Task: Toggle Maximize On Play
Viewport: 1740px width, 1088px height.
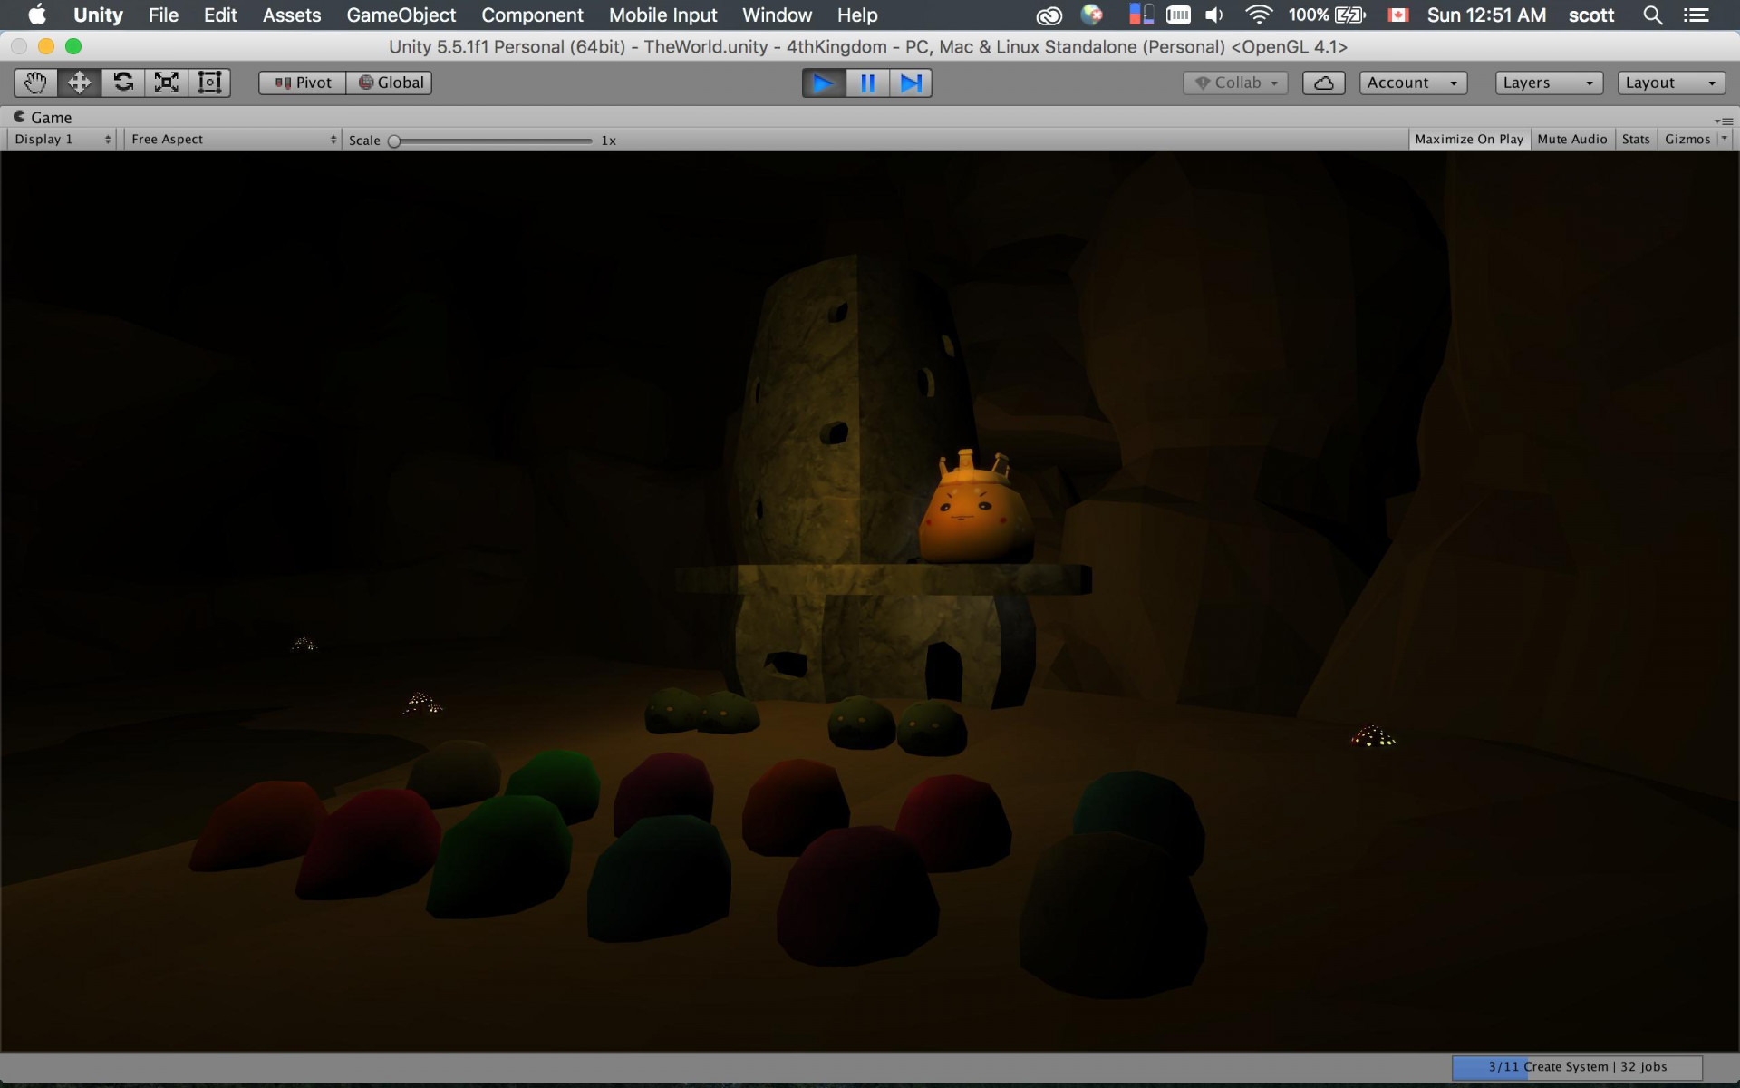Action: click(x=1469, y=139)
